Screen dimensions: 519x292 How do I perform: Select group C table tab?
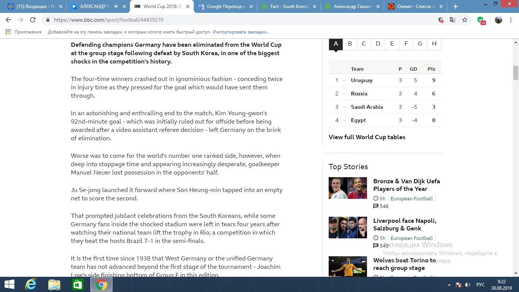pos(364,44)
